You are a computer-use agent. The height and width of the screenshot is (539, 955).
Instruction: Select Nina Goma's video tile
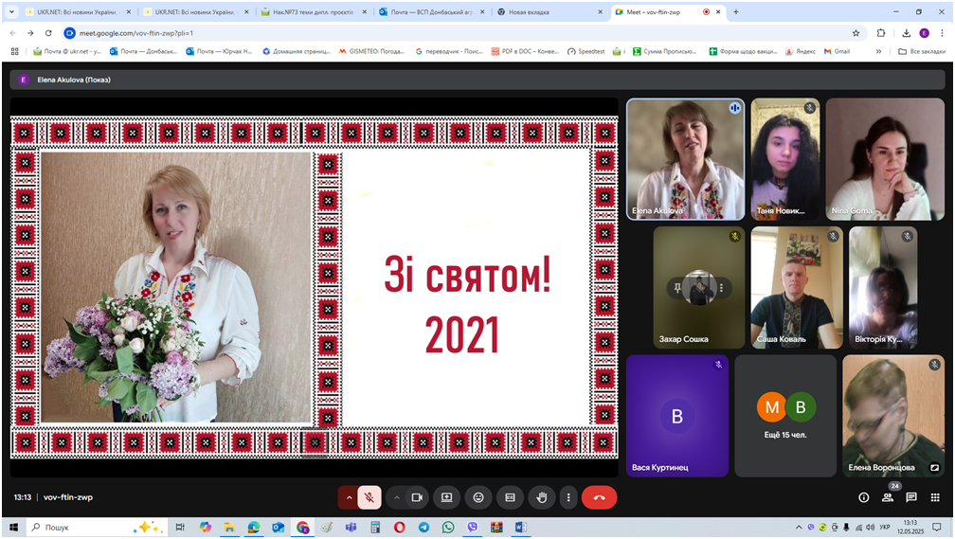pyautogui.click(x=885, y=159)
